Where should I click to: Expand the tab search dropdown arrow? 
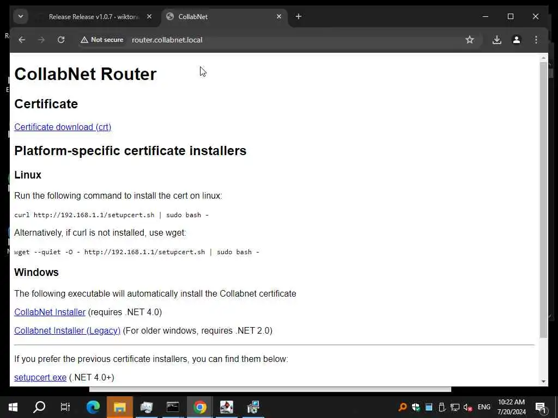point(21,16)
